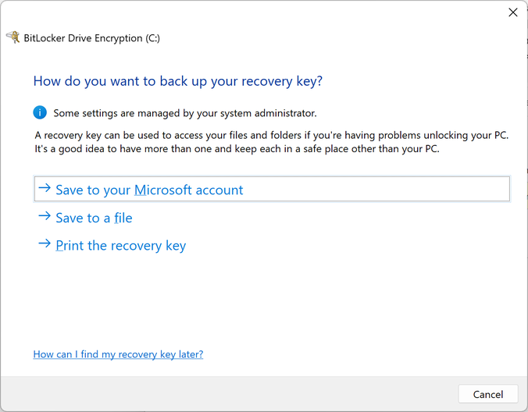Click the BitLocker Drive Encryption (C:) title text
Screen dimensions: 528x412
click(x=92, y=38)
